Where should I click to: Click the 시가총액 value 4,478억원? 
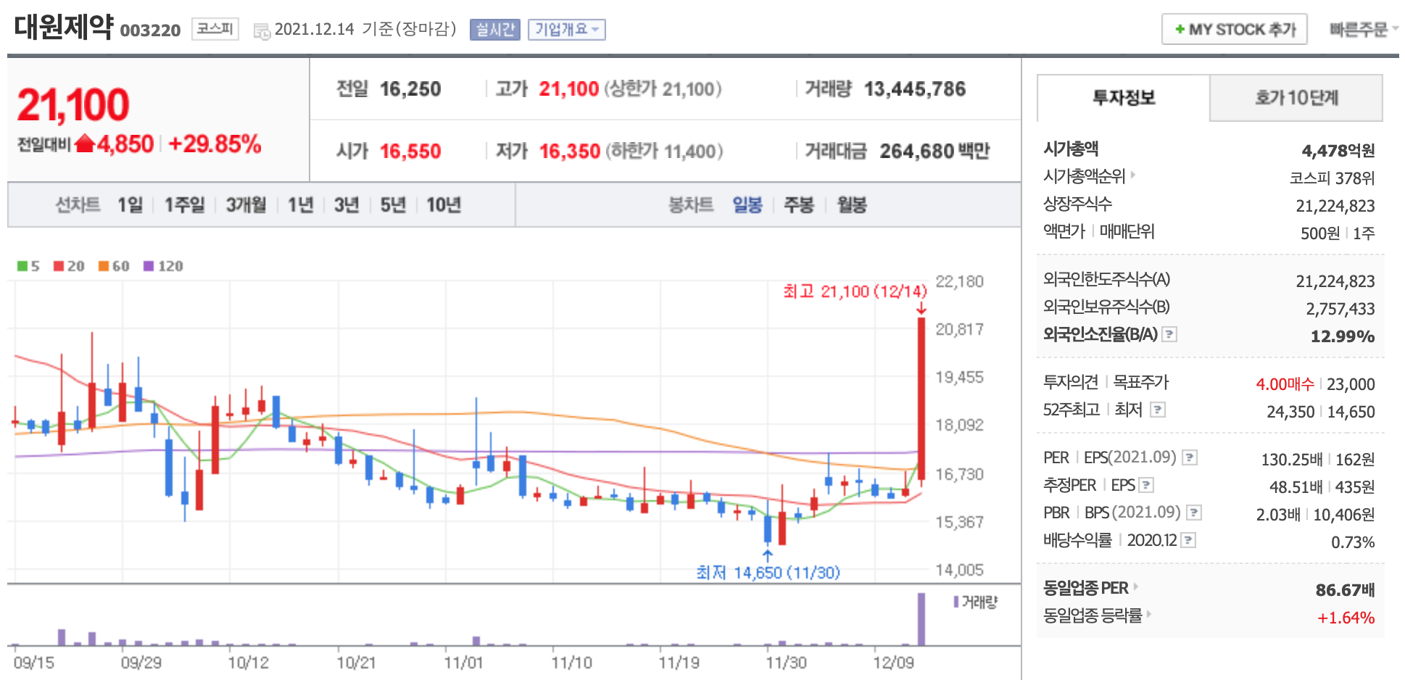1338,151
